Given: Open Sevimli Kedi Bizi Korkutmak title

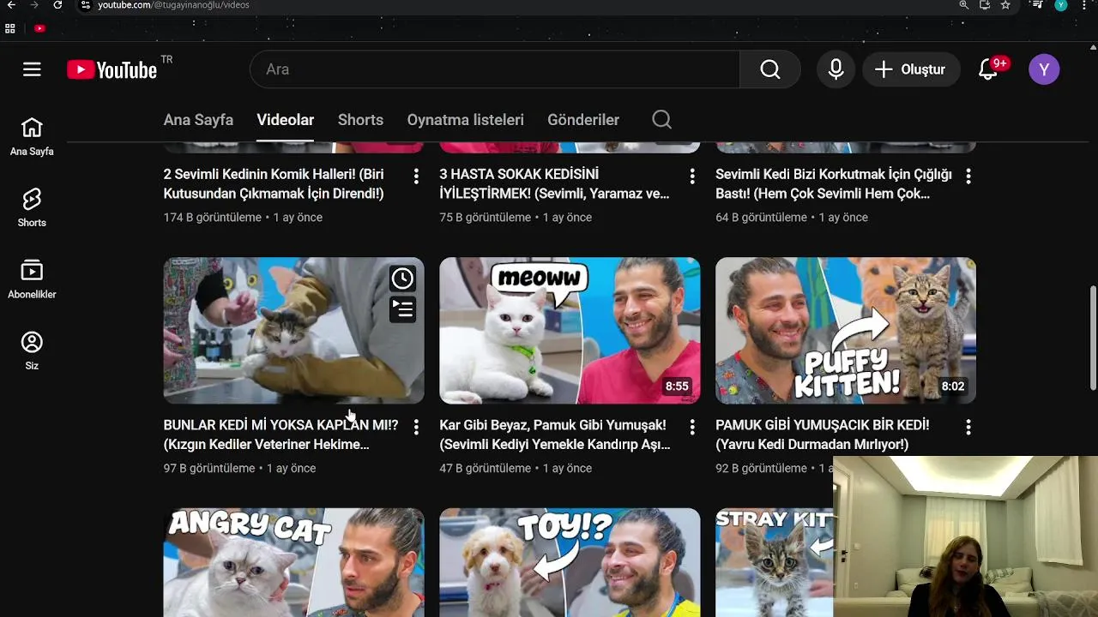Looking at the screenshot, I should pos(834,184).
